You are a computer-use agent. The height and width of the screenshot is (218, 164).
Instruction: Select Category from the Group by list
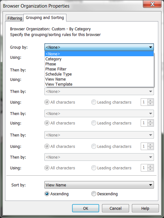[x=99, y=59]
